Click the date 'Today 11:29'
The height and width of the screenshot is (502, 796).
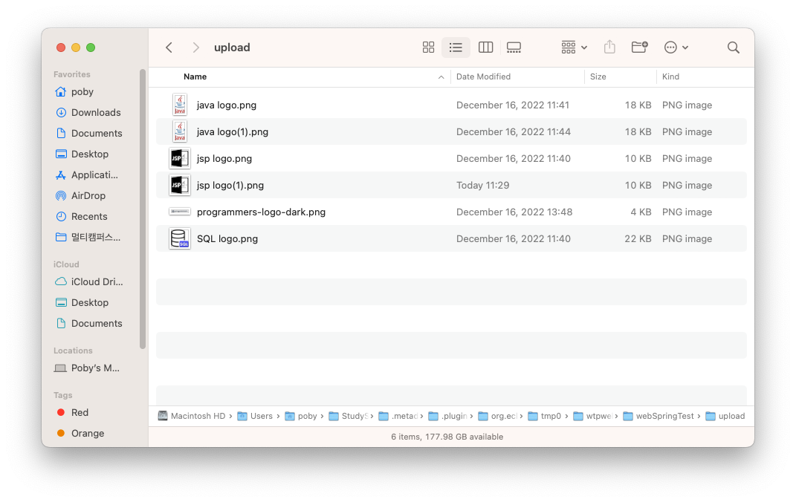point(483,186)
